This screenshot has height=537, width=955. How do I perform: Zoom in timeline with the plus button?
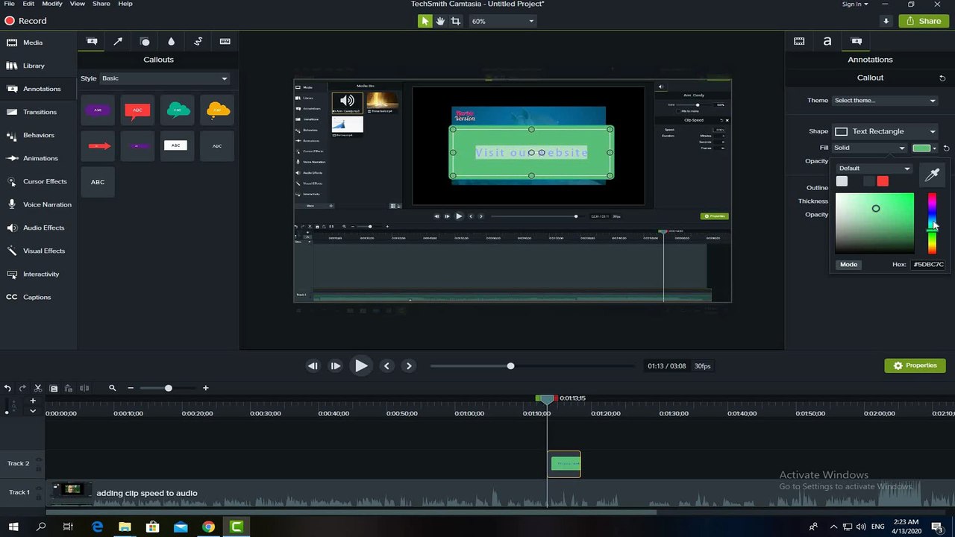[206, 388]
